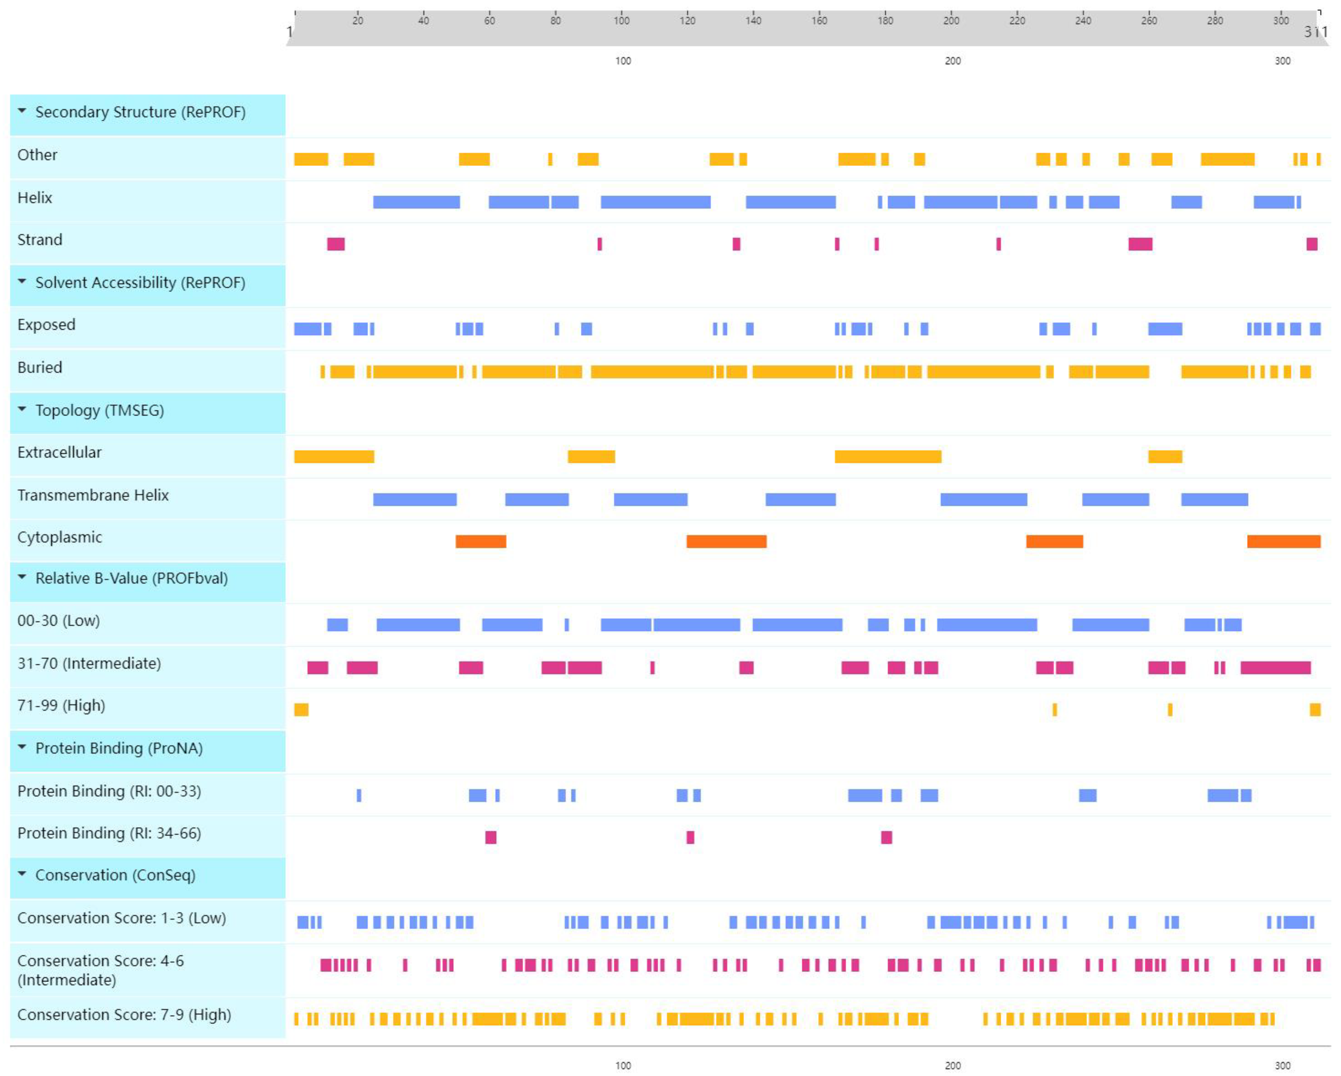Select the Strand track label
Image resolution: width=1341 pixels, height=1076 pixels.
point(40,240)
